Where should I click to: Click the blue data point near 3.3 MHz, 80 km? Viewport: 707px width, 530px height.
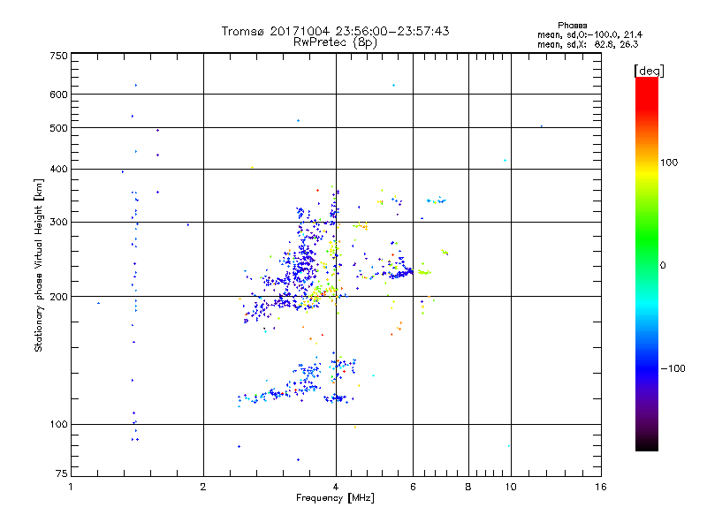pyautogui.click(x=298, y=459)
